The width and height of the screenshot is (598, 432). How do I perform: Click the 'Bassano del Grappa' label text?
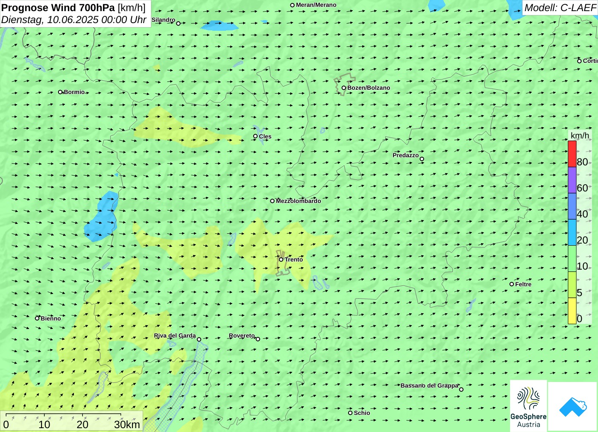[x=429, y=385]
